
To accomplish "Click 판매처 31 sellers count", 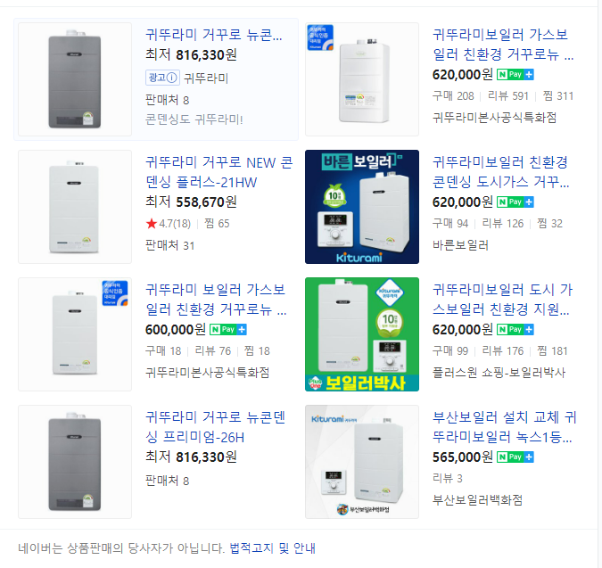I will tap(169, 245).
